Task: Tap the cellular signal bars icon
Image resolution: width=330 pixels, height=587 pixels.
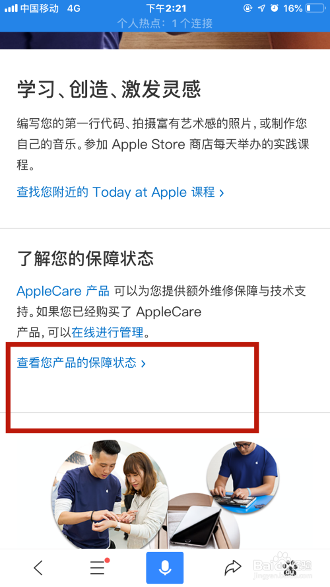Action: 11,8
